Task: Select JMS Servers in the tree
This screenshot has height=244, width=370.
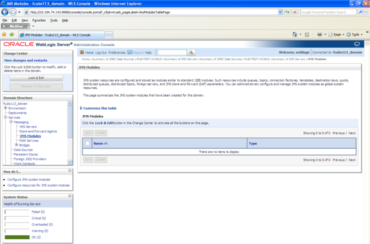Action: coord(28,126)
